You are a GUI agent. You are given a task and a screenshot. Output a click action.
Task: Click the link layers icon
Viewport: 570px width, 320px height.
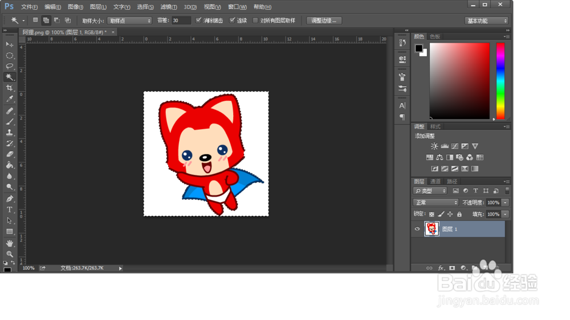coord(429,268)
